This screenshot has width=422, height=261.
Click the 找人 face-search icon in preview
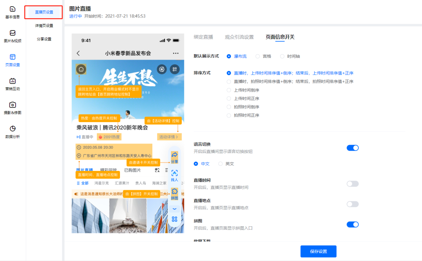pyautogui.click(x=174, y=176)
